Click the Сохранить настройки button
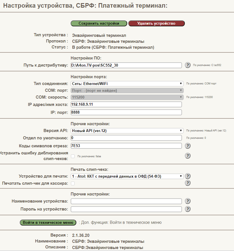The width and height of the screenshot is (234, 251). tap(99, 23)
